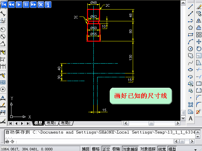Select the Spline tool
The width and height of the screenshot is (202, 151).
191,63
